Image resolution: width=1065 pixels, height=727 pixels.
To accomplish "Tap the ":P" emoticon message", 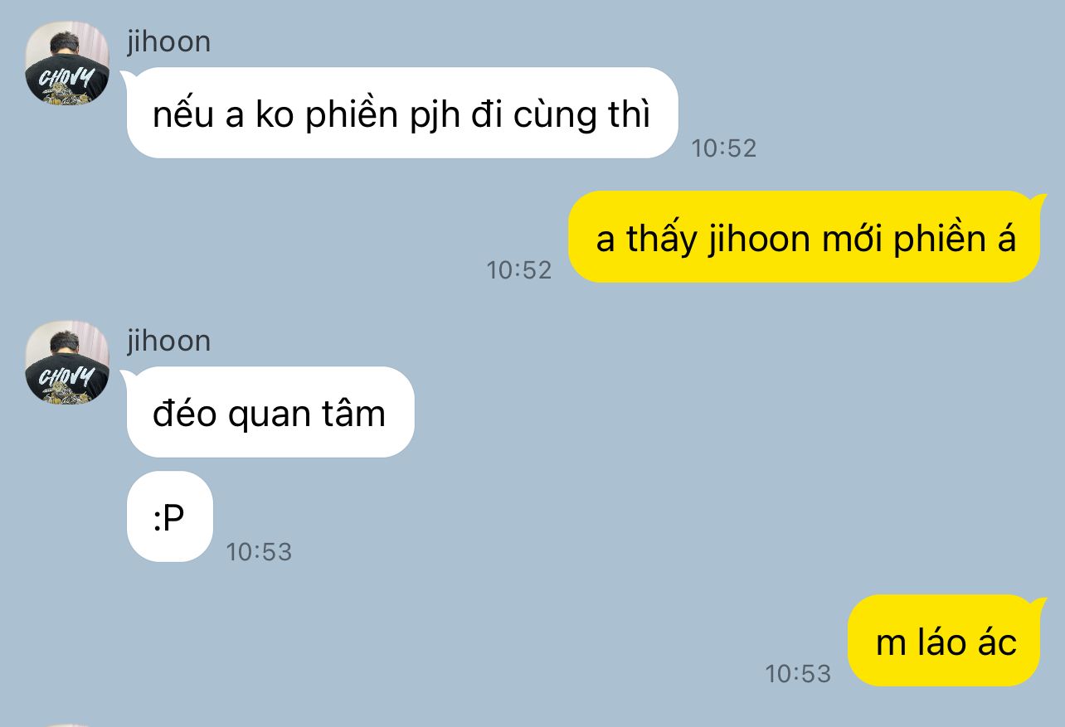I will pyautogui.click(x=170, y=516).
